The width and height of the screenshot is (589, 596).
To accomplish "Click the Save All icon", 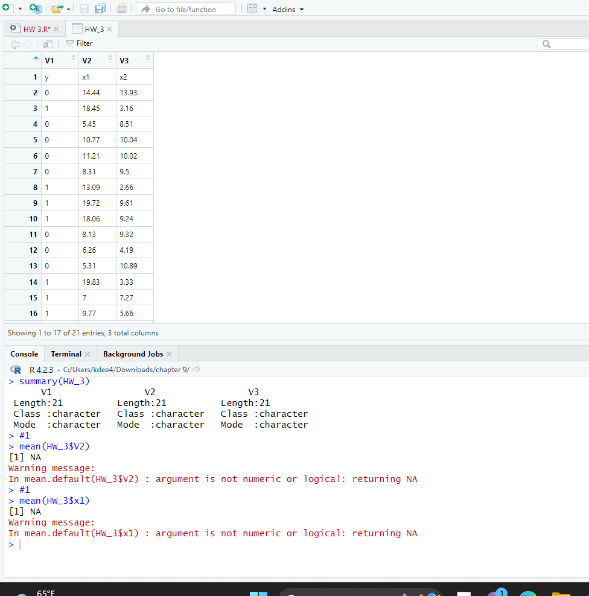I will point(101,8).
